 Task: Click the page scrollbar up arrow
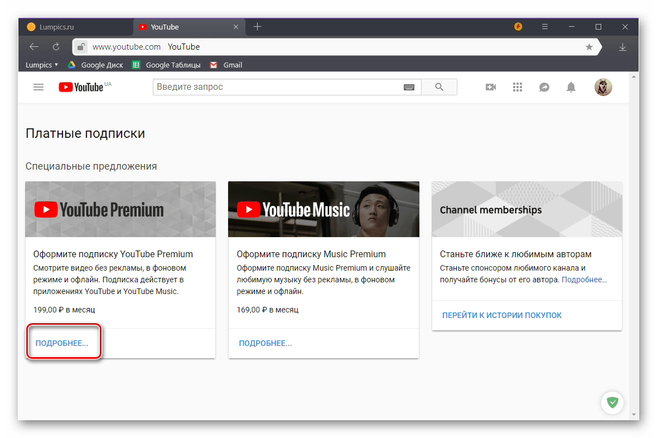click(634, 76)
